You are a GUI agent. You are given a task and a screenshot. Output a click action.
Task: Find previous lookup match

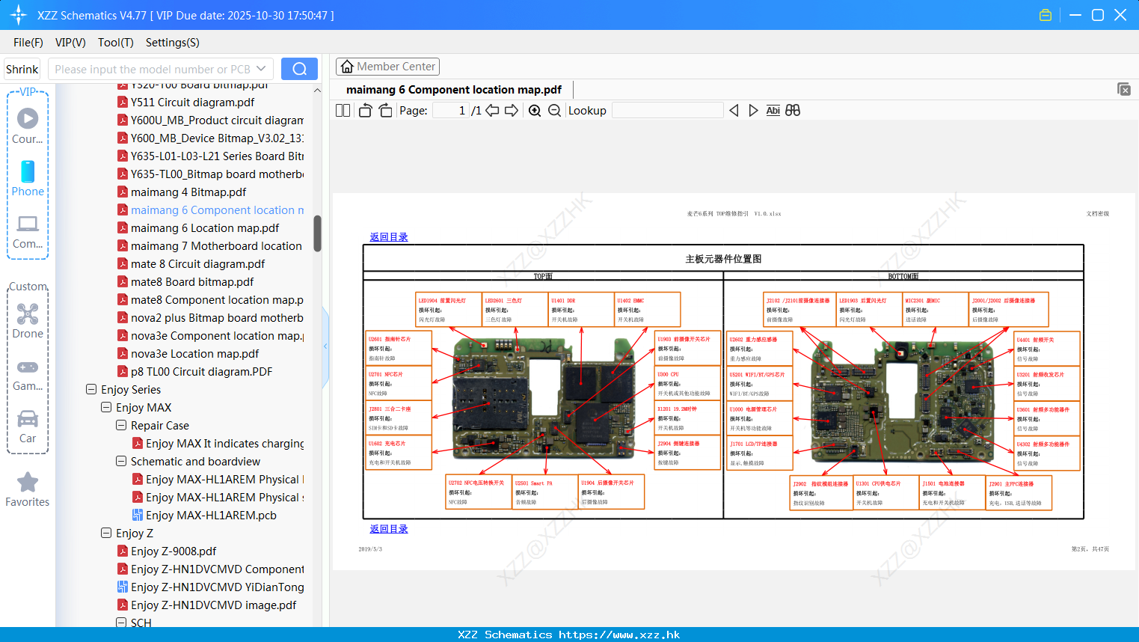pyautogui.click(x=734, y=111)
